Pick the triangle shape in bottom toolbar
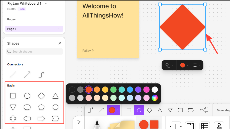Screen dimensions: 230x129 click(160, 110)
